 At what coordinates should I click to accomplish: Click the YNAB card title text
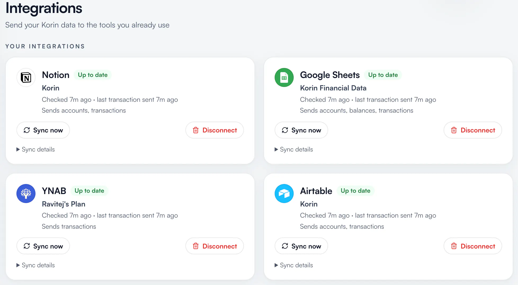54,191
